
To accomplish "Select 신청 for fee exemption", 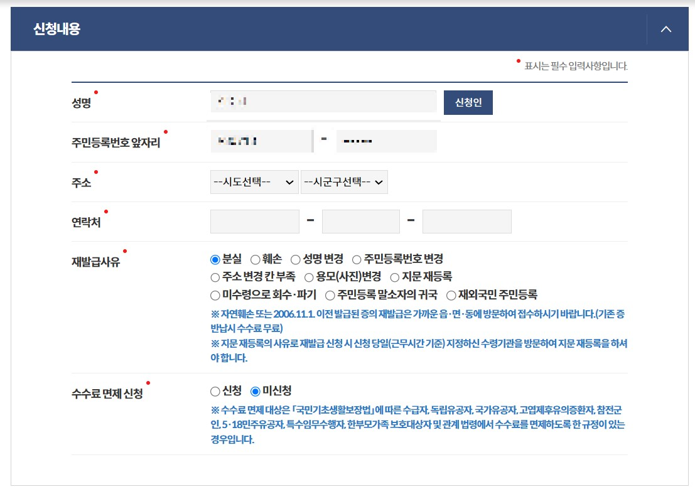I will coord(215,391).
